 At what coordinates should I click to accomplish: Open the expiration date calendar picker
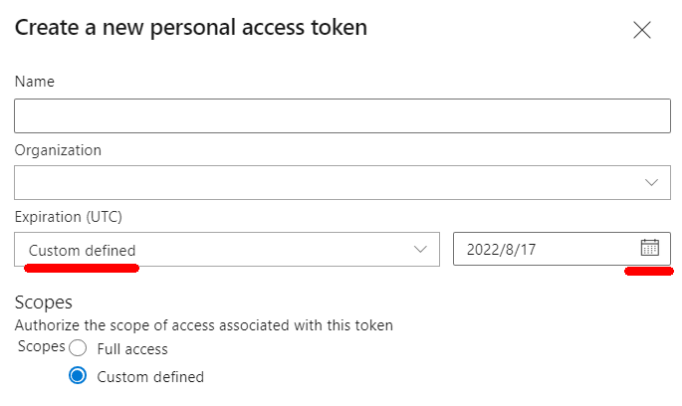pyautogui.click(x=650, y=248)
